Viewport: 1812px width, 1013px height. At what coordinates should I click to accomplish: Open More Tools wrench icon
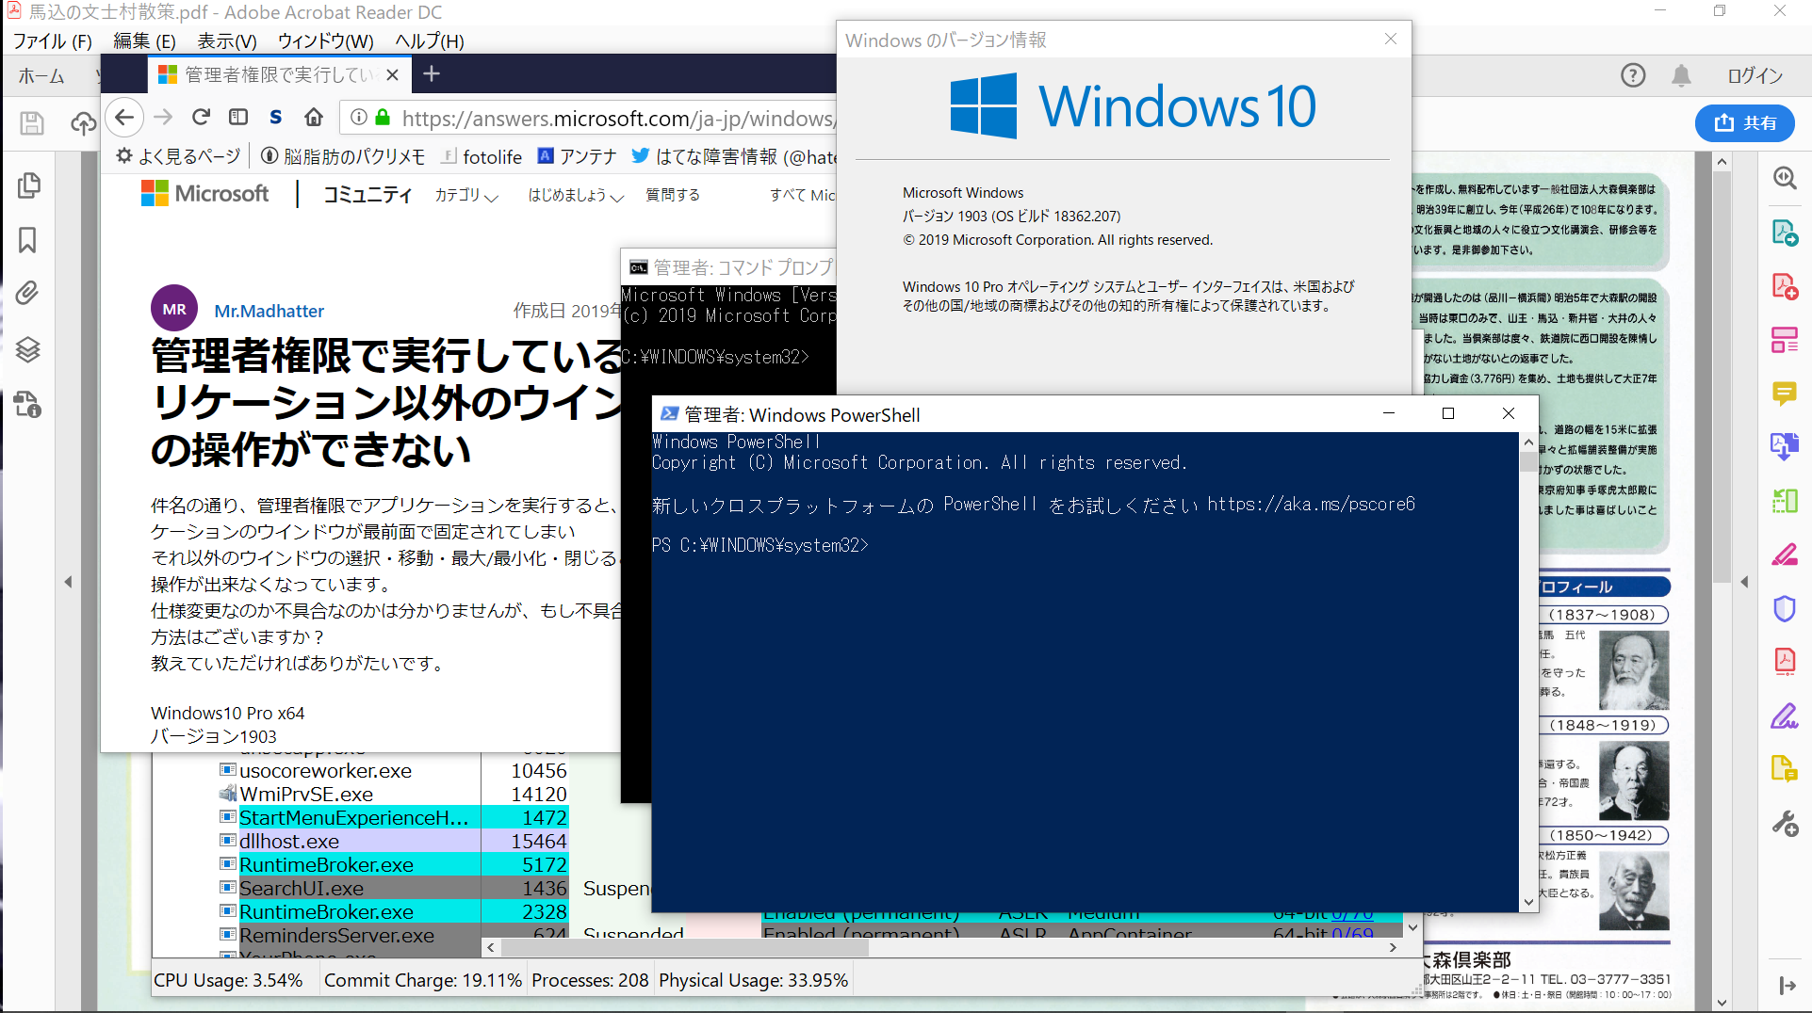tap(1785, 824)
